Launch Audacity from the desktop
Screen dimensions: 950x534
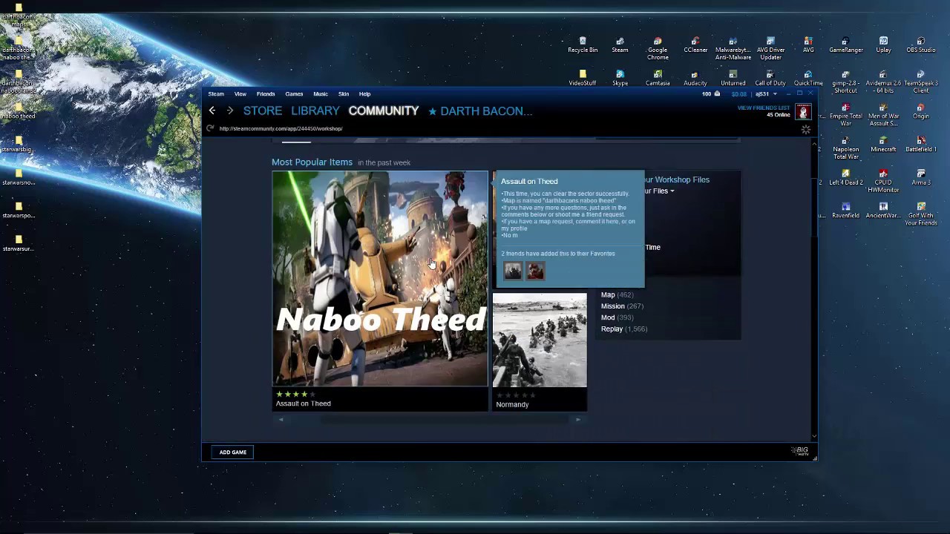695,78
